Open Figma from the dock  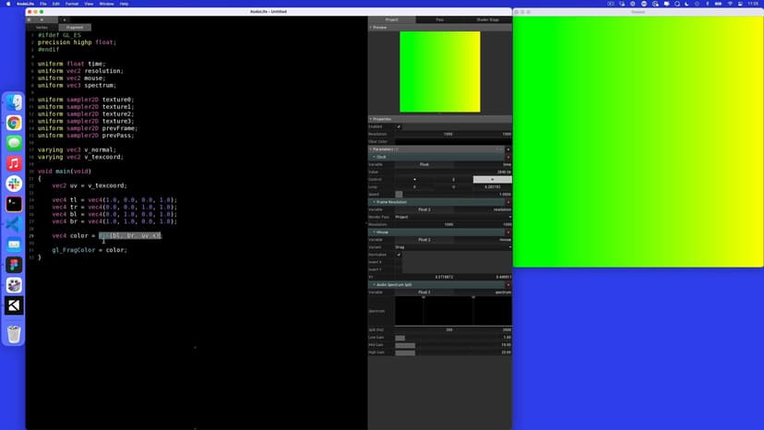14,265
